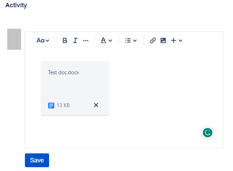Toggle bold formatting
233x171 pixels.
pos(65,40)
